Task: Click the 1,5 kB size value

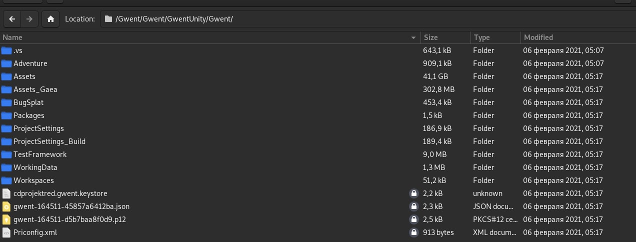Action: click(x=432, y=115)
